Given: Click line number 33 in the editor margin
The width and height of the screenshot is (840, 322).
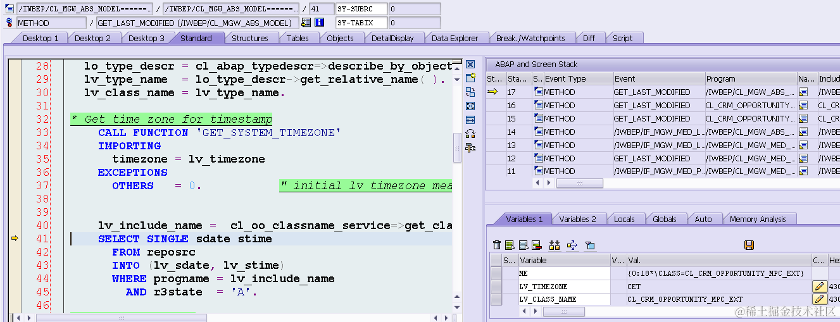Looking at the screenshot, I should [42, 132].
